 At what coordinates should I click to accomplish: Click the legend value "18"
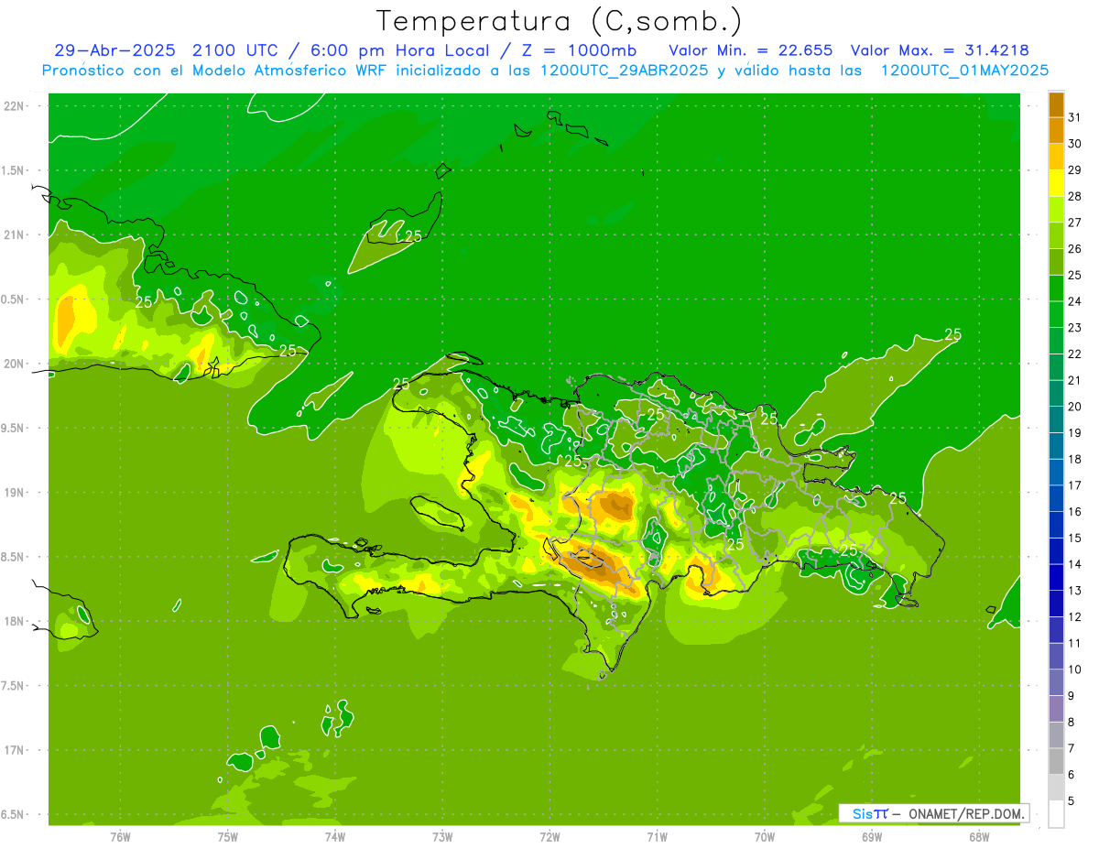coord(1075,460)
